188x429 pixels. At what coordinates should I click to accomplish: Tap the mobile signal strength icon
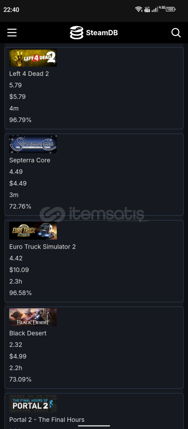tap(155, 9)
